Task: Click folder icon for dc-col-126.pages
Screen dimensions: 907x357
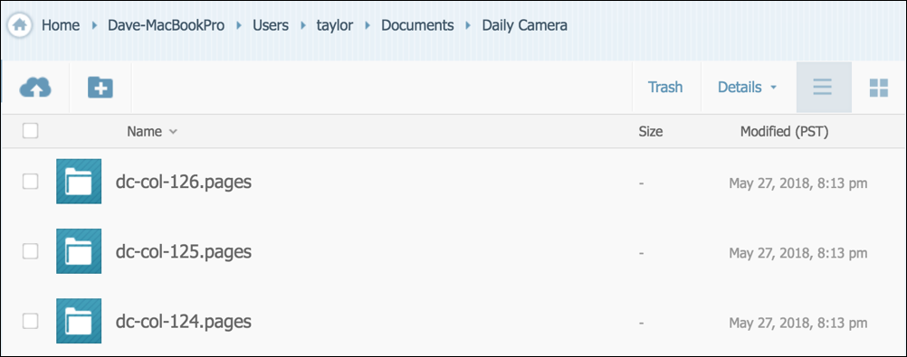Action: click(79, 182)
